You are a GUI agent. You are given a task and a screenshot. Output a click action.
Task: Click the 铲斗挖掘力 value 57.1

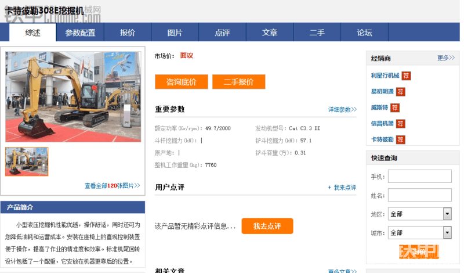306,141
